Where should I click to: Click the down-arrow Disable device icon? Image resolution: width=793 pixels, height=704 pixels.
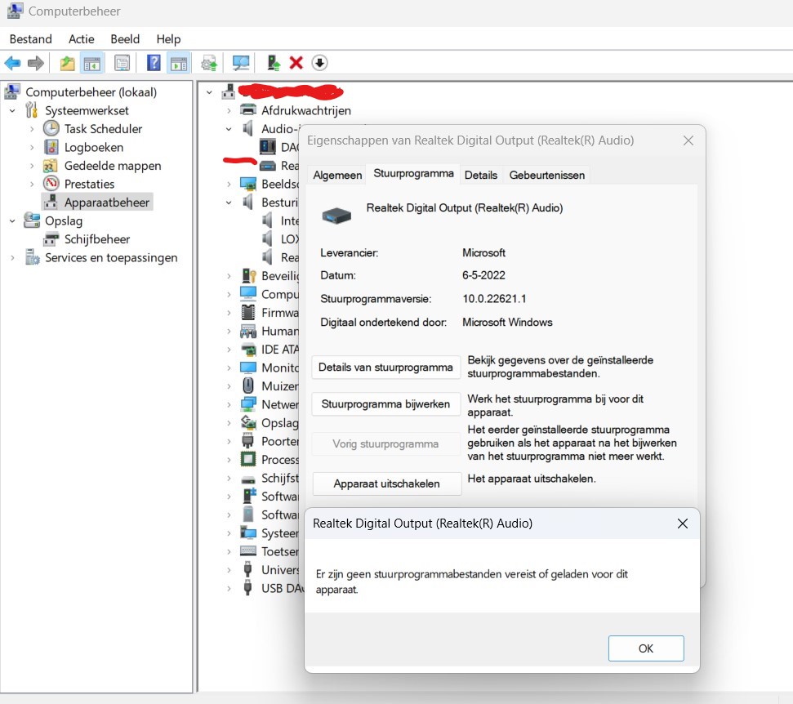point(319,63)
